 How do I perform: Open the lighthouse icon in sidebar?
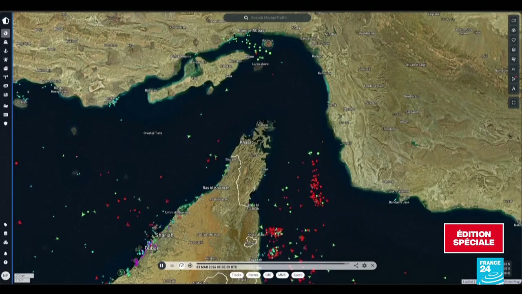point(6,60)
